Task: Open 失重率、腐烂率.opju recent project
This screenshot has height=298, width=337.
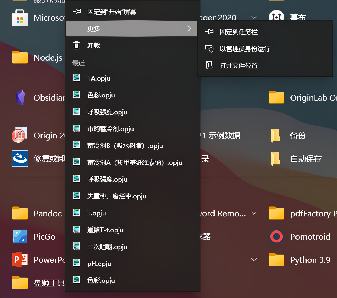Action: click(x=117, y=196)
